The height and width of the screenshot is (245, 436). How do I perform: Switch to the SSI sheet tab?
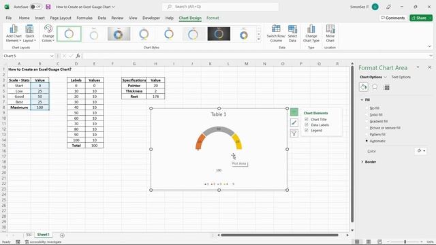[29, 235]
